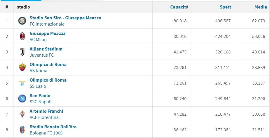This screenshot has height=138, width=270.
Task: Open the Juventus FC logo icon
Action: [x=22, y=52]
